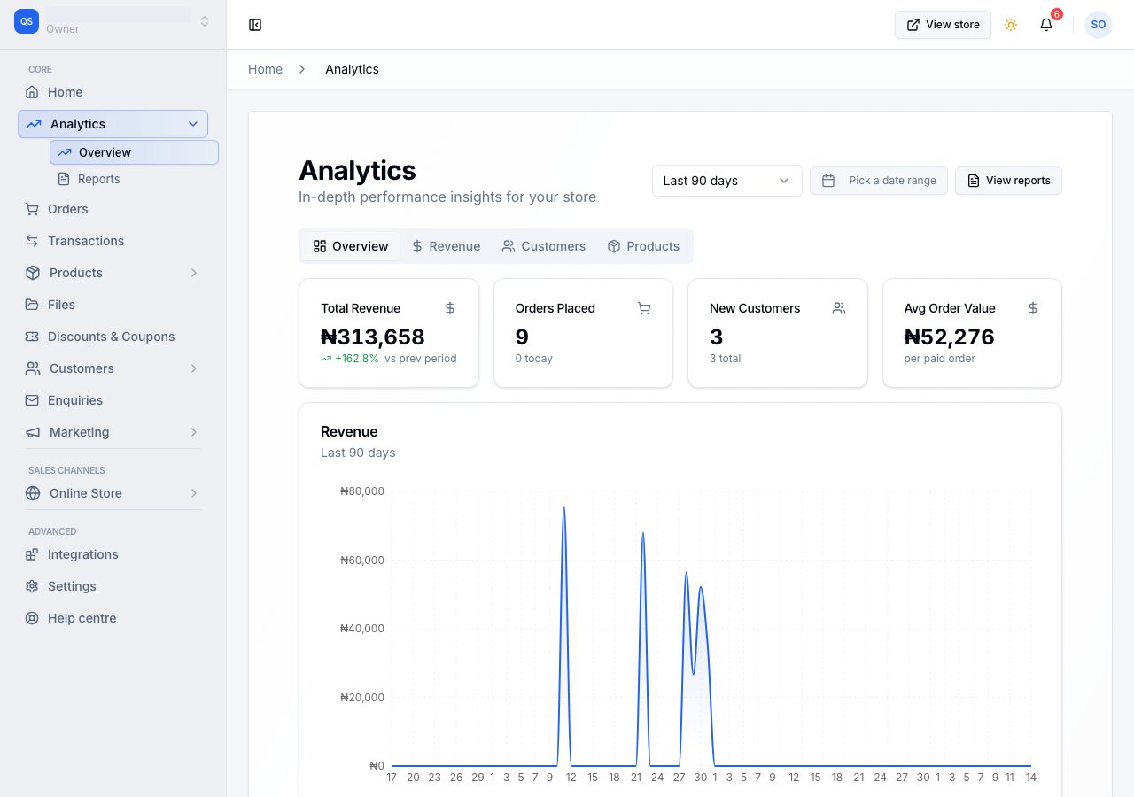Viewport: 1134px width, 797px height.
Task: Click the Discounts & Coupons ticket icon
Action: click(x=32, y=337)
